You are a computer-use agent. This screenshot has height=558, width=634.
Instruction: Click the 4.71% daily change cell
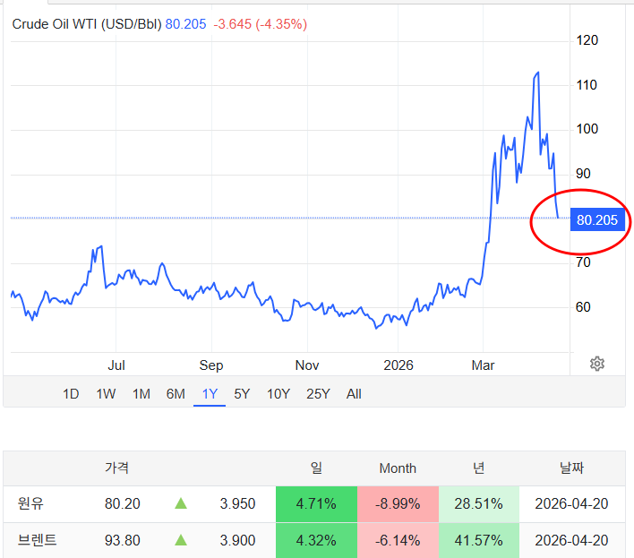point(316,504)
